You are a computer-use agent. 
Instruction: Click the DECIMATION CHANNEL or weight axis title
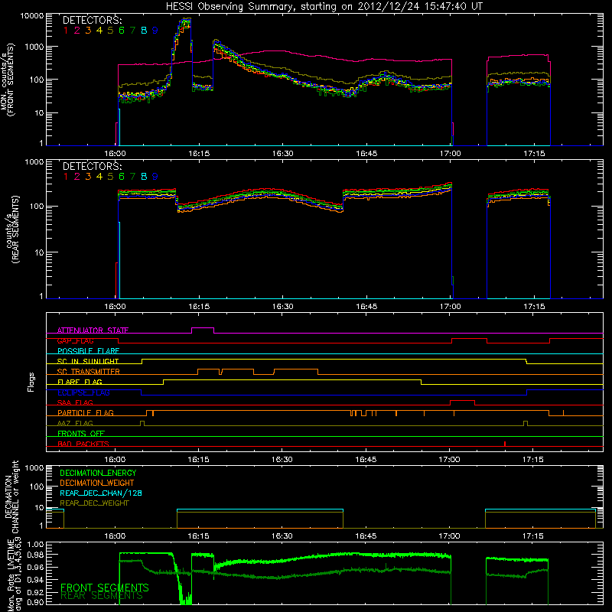coord(11,496)
